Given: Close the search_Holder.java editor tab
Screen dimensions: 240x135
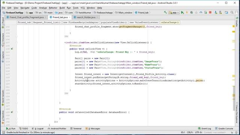Looking at the screenshot, I should pos(97,17).
